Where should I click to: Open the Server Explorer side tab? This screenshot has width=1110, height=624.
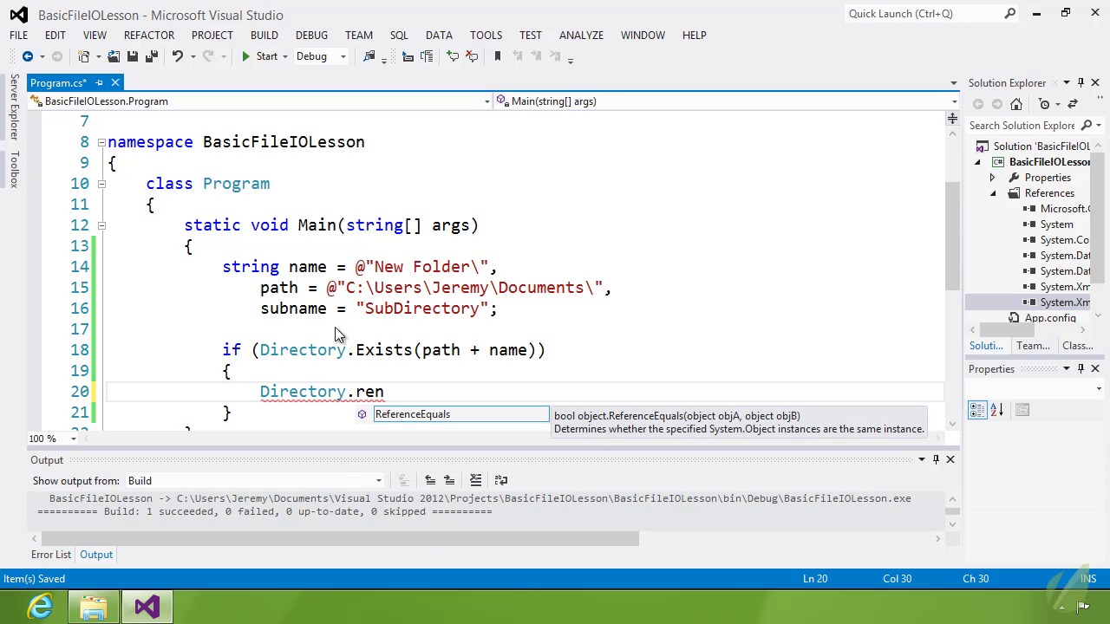point(14,107)
